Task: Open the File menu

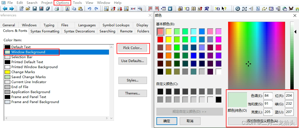Action: (x=10, y=3)
